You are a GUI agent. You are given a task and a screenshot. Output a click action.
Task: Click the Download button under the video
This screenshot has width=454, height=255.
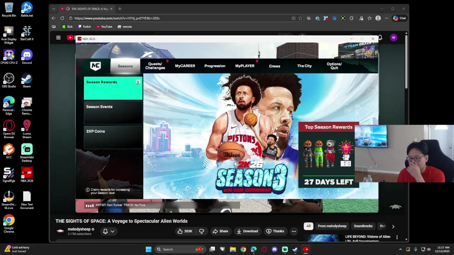tap(247, 231)
